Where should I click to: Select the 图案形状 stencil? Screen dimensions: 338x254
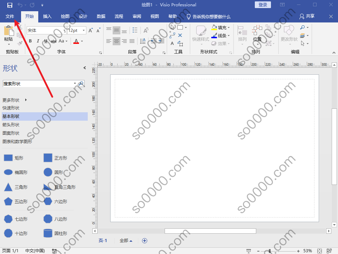[x=11, y=133]
